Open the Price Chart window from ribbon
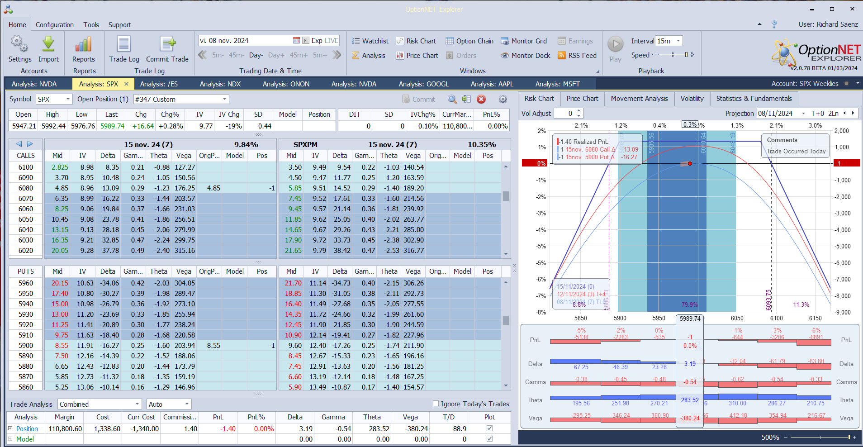Screen dimensions: 863x447 [417, 56]
